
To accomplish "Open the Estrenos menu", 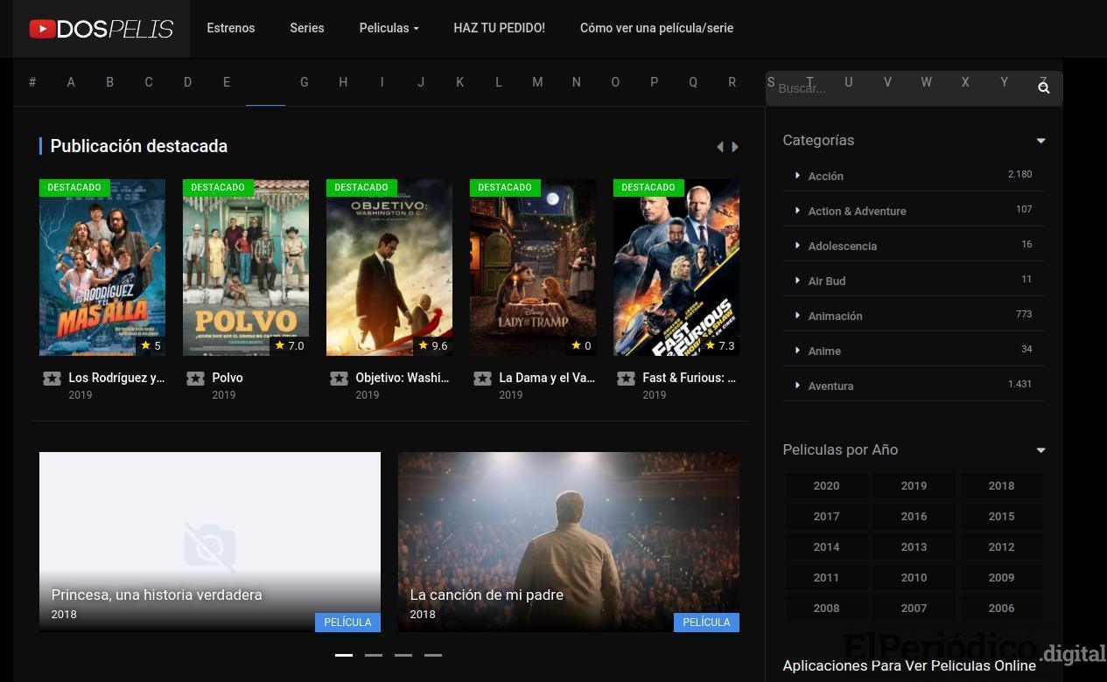I will pos(231,28).
